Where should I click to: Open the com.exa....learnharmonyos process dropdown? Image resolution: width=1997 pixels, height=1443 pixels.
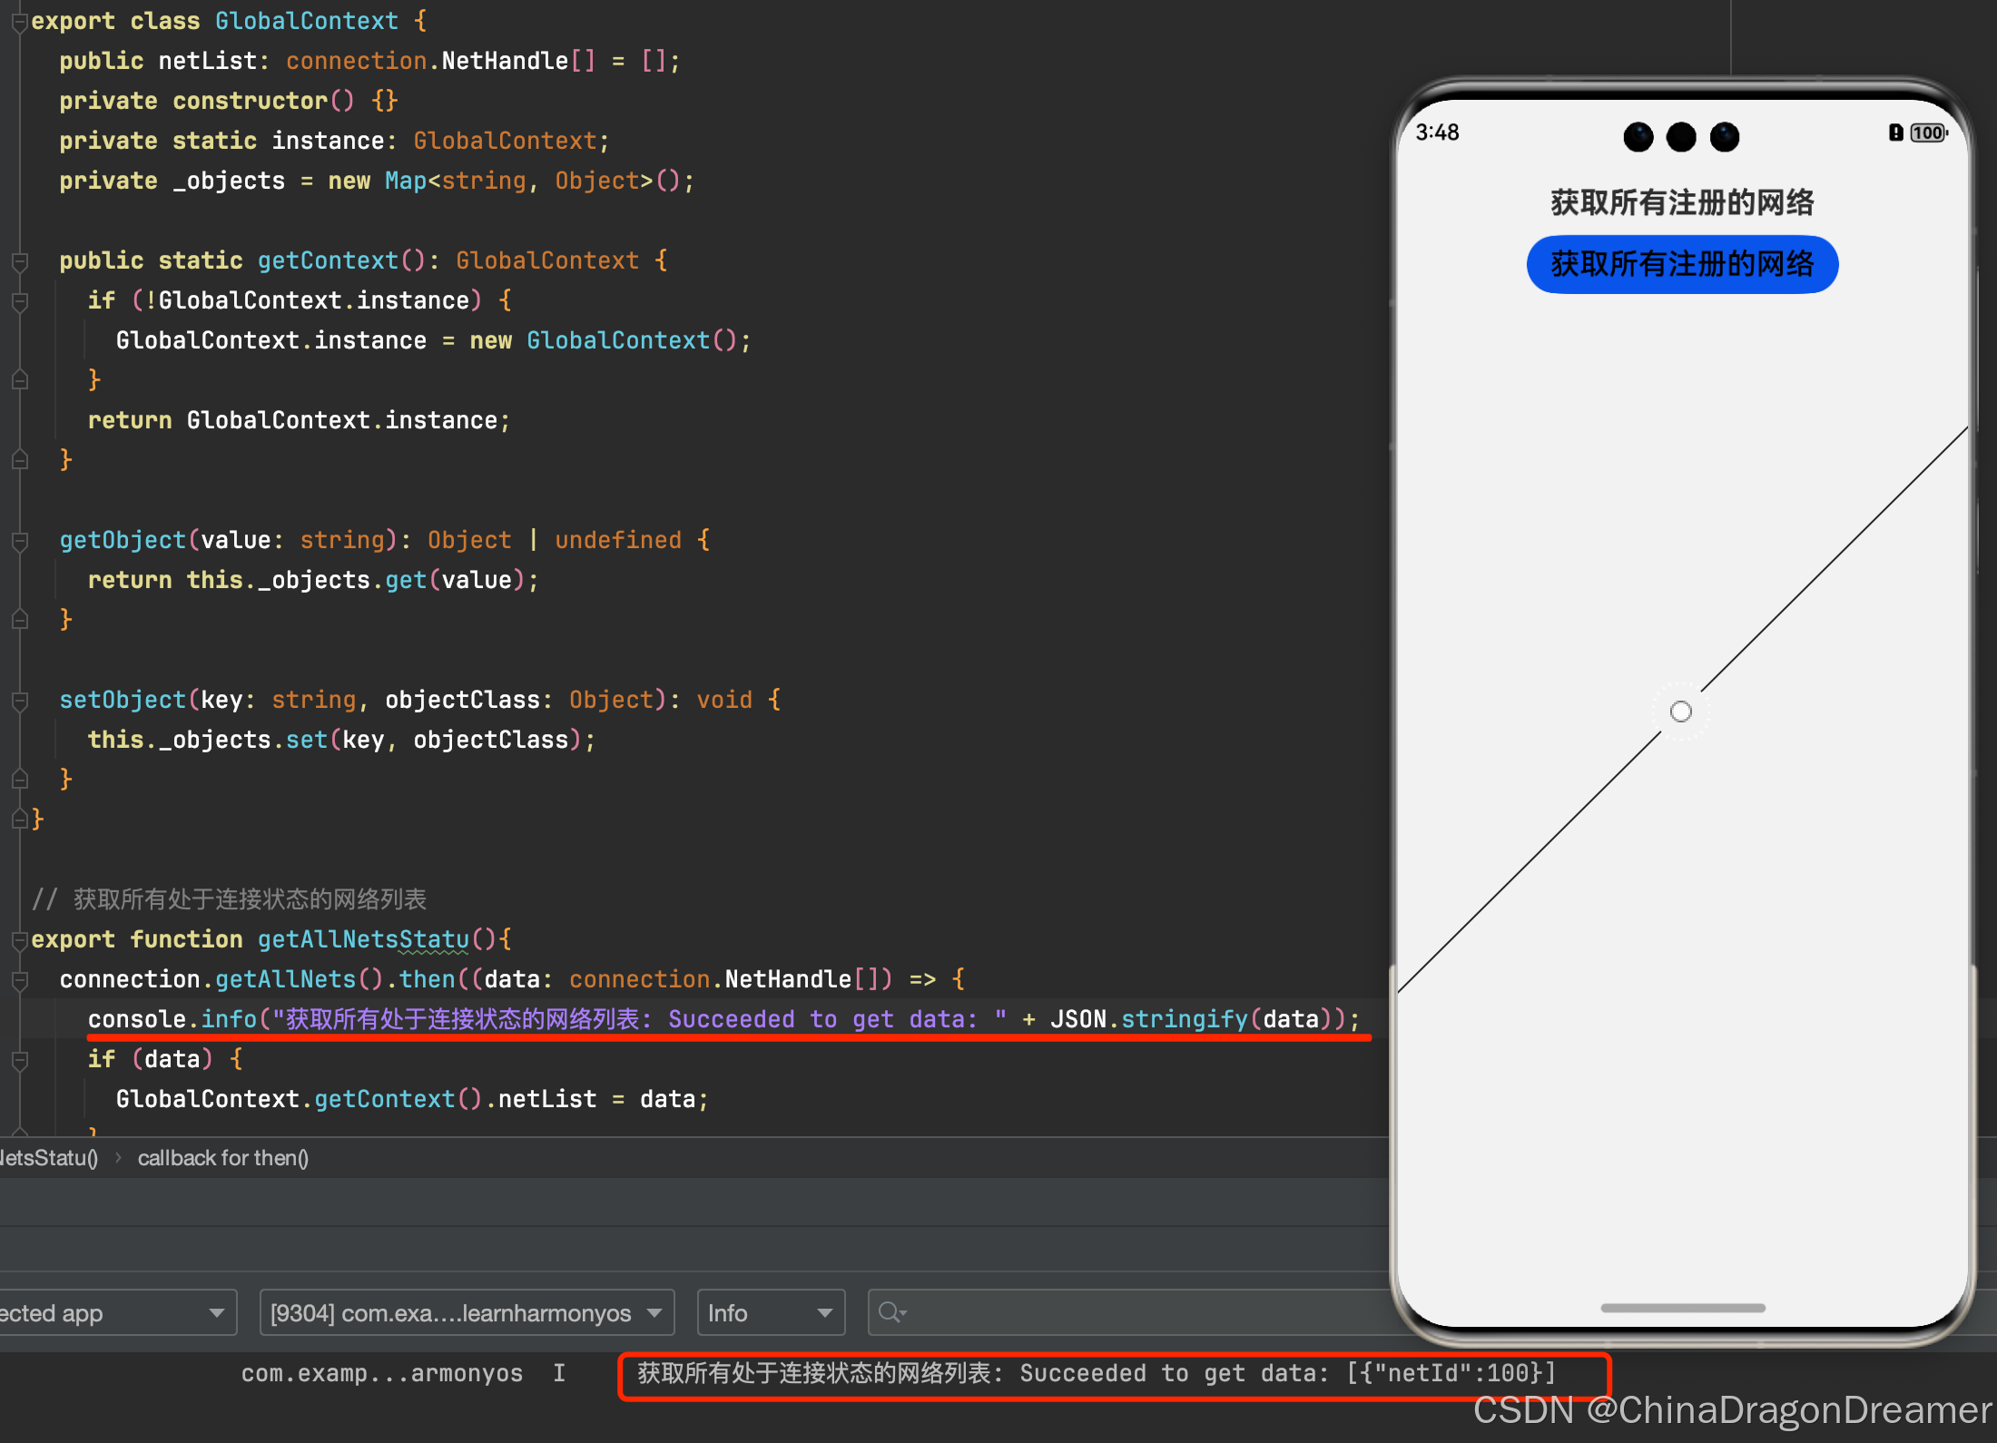(x=467, y=1312)
